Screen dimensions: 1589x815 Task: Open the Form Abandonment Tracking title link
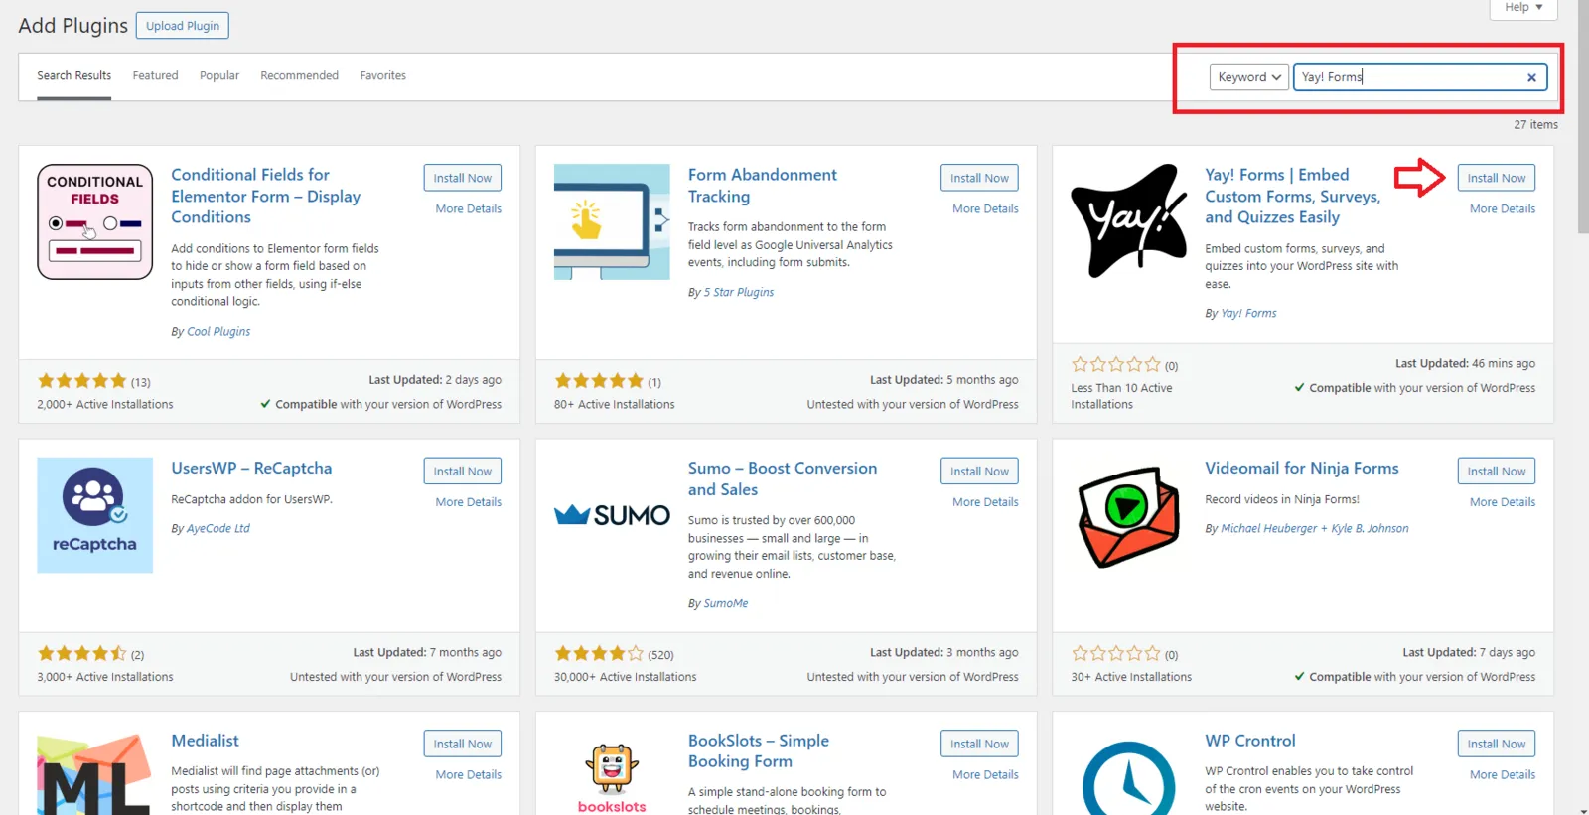pos(763,186)
